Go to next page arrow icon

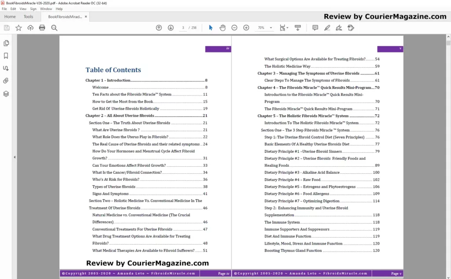coord(170,28)
